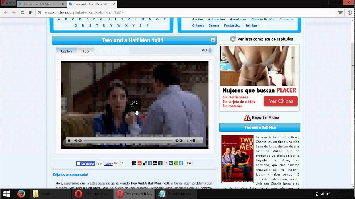The image size is (355, 199).
Task: Open the Ciencia ficción genre
Action: tap(263, 19)
